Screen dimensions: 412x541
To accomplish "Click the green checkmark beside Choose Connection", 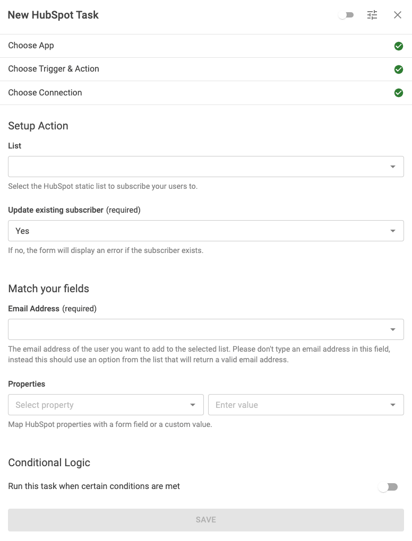I will click(x=398, y=93).
